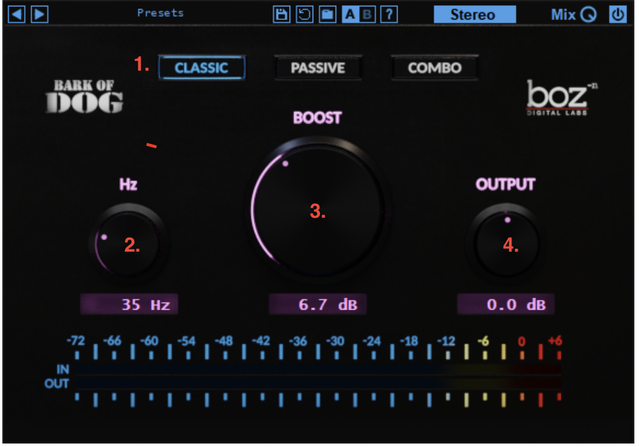The image size is (639, 447).
Task: Click the Boz Digital Labs logo
Action: click(x=561, y=98)
